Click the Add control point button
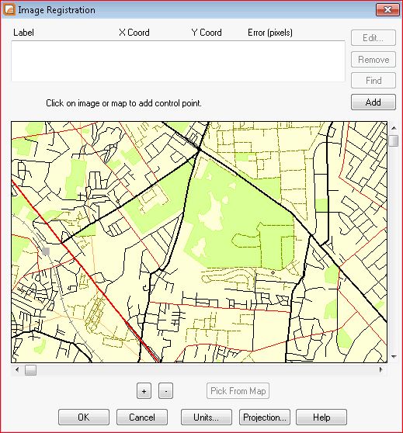Viewport: 403px width, 433px height. [x=373, y=102]
